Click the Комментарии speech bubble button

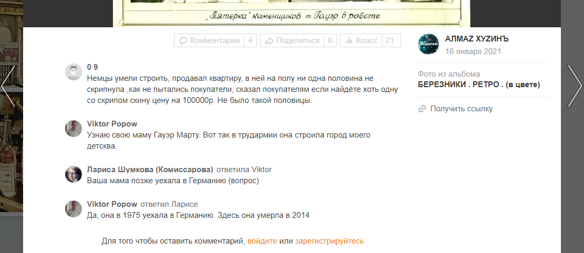point(209,40)
